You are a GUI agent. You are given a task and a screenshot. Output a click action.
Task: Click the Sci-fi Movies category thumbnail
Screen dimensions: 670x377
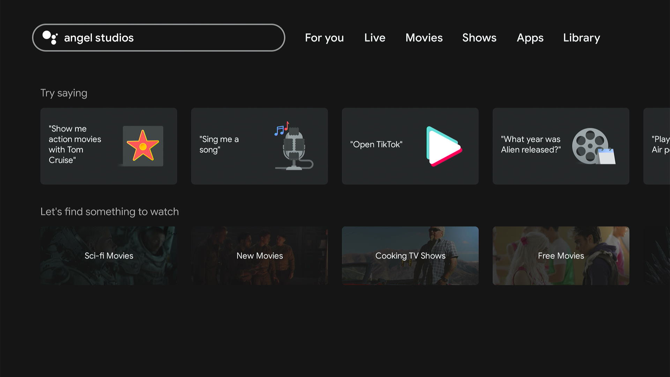[109, 256]
